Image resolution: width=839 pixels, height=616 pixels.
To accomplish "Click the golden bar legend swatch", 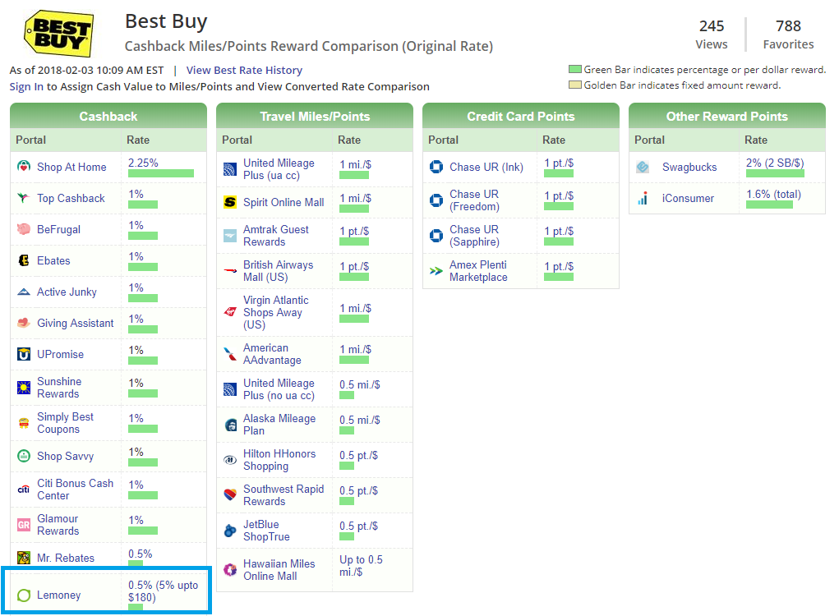I will 575,85.
